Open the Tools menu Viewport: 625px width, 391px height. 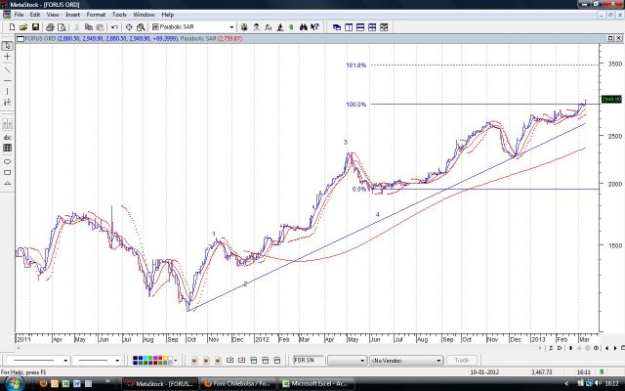tap(119, 15)
